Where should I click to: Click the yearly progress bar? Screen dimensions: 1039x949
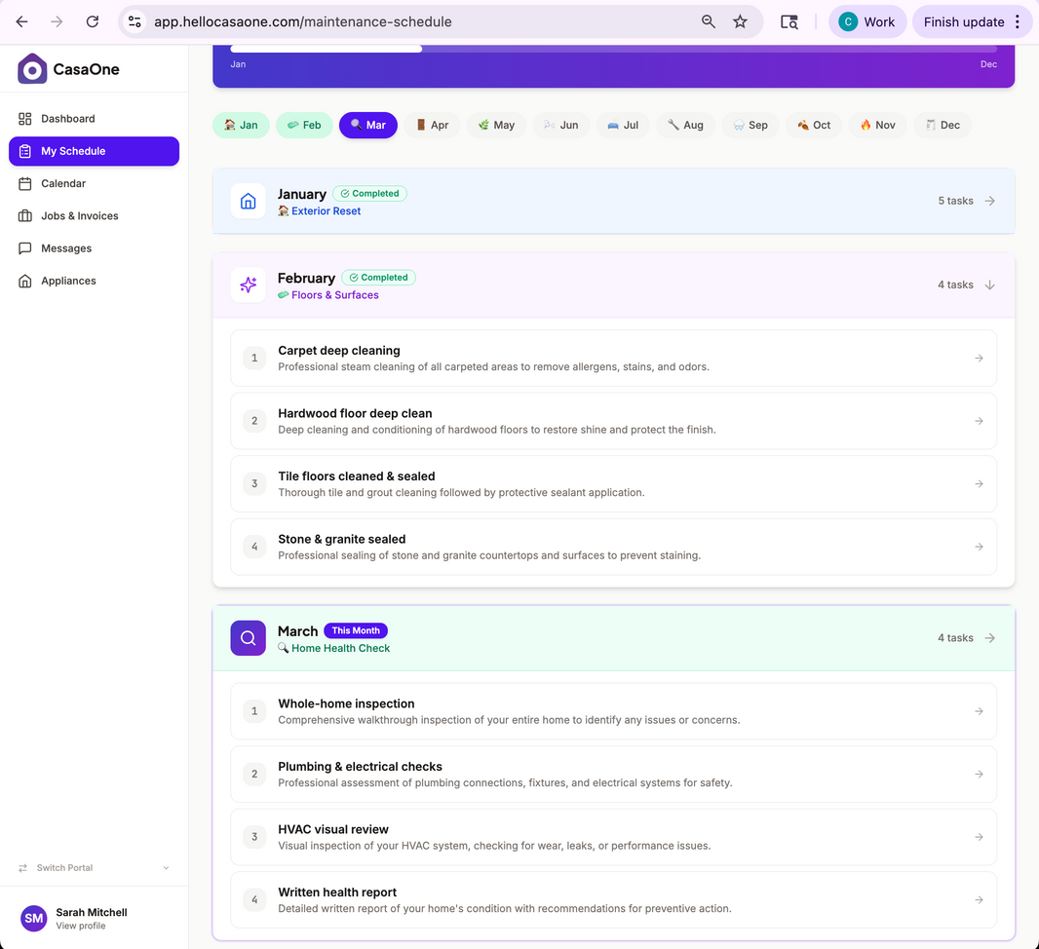click(x=613, y=48)
